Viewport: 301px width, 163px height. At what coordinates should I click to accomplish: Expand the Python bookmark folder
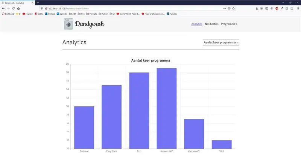click(103, 14)
